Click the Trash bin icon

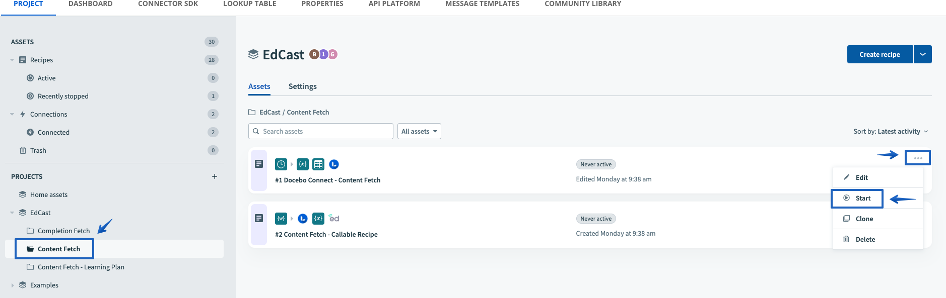click(23, 150)
